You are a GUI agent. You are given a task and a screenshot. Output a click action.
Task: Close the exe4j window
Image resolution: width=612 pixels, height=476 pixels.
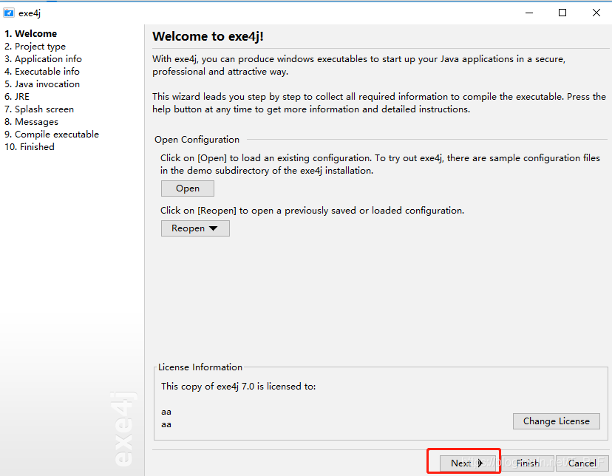pos(596,13)
